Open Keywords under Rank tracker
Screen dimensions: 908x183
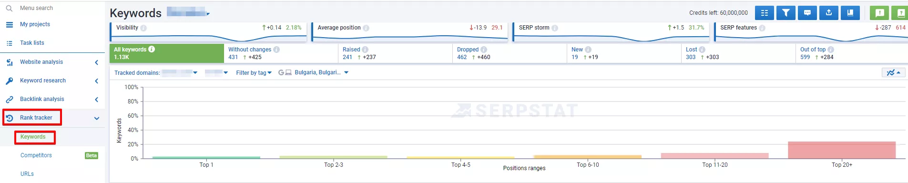pos(33,137)
